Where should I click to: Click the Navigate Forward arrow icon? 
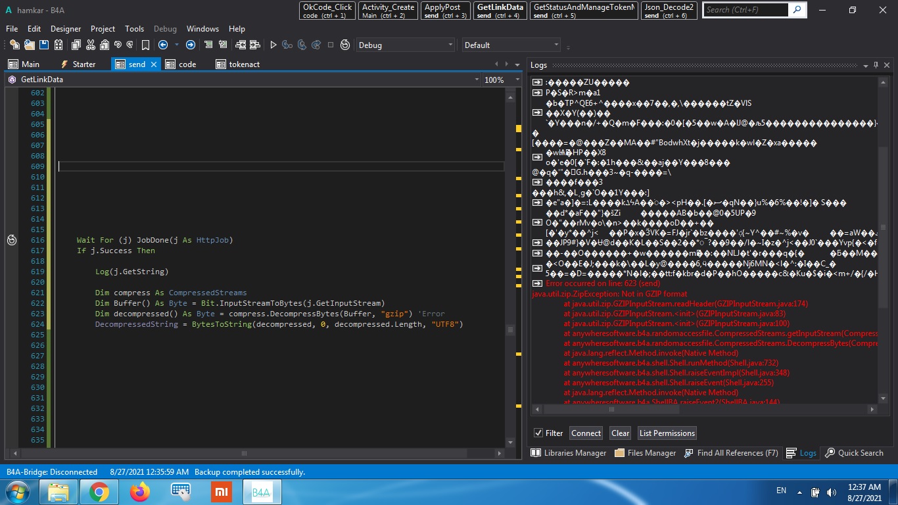coord(190,45)
